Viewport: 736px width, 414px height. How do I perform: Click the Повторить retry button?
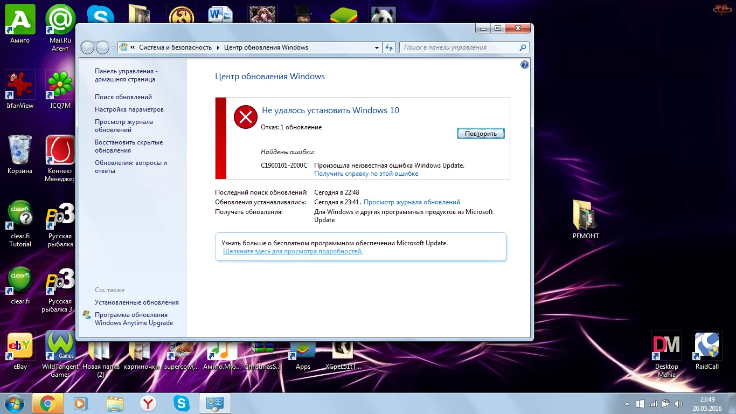pyautogui.click(x=481, y=133)
